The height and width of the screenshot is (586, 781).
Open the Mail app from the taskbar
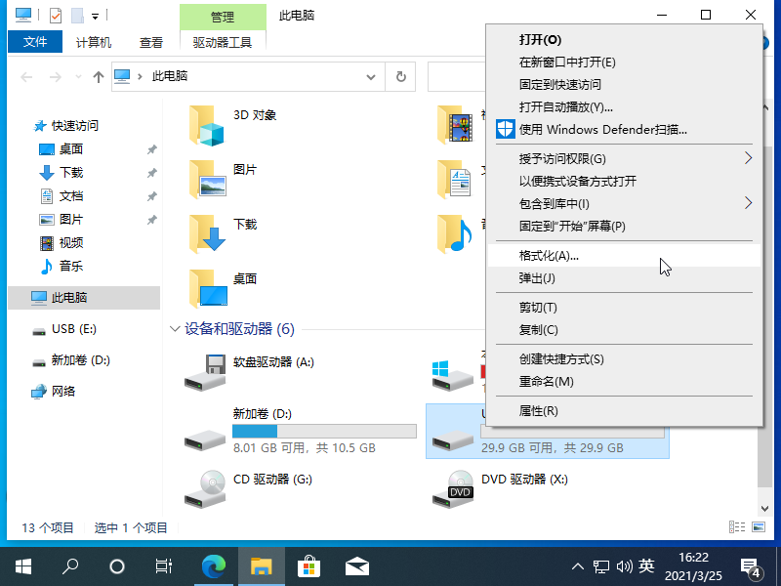pos(356,565)
